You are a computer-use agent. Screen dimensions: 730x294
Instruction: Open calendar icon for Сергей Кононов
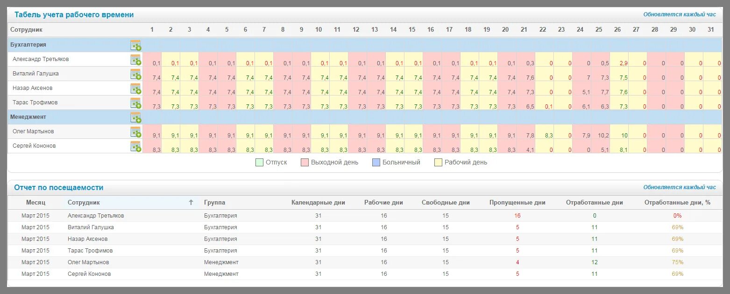(135, 146)
